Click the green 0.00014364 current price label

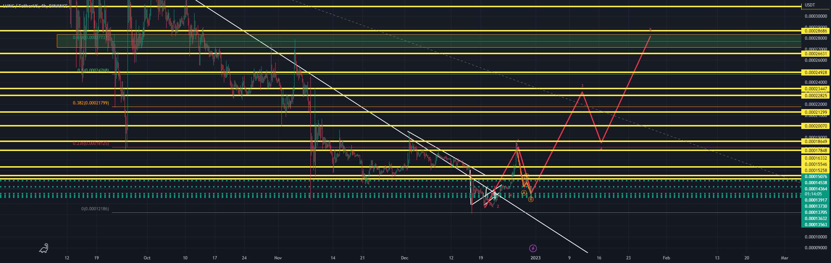tap(815, 189)
